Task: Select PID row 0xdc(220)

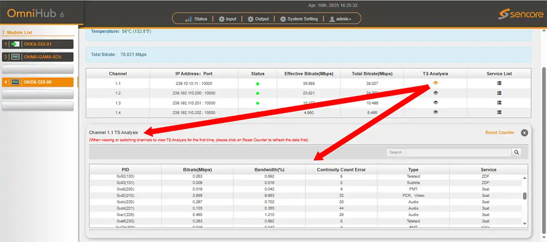Action: [306, 202]
